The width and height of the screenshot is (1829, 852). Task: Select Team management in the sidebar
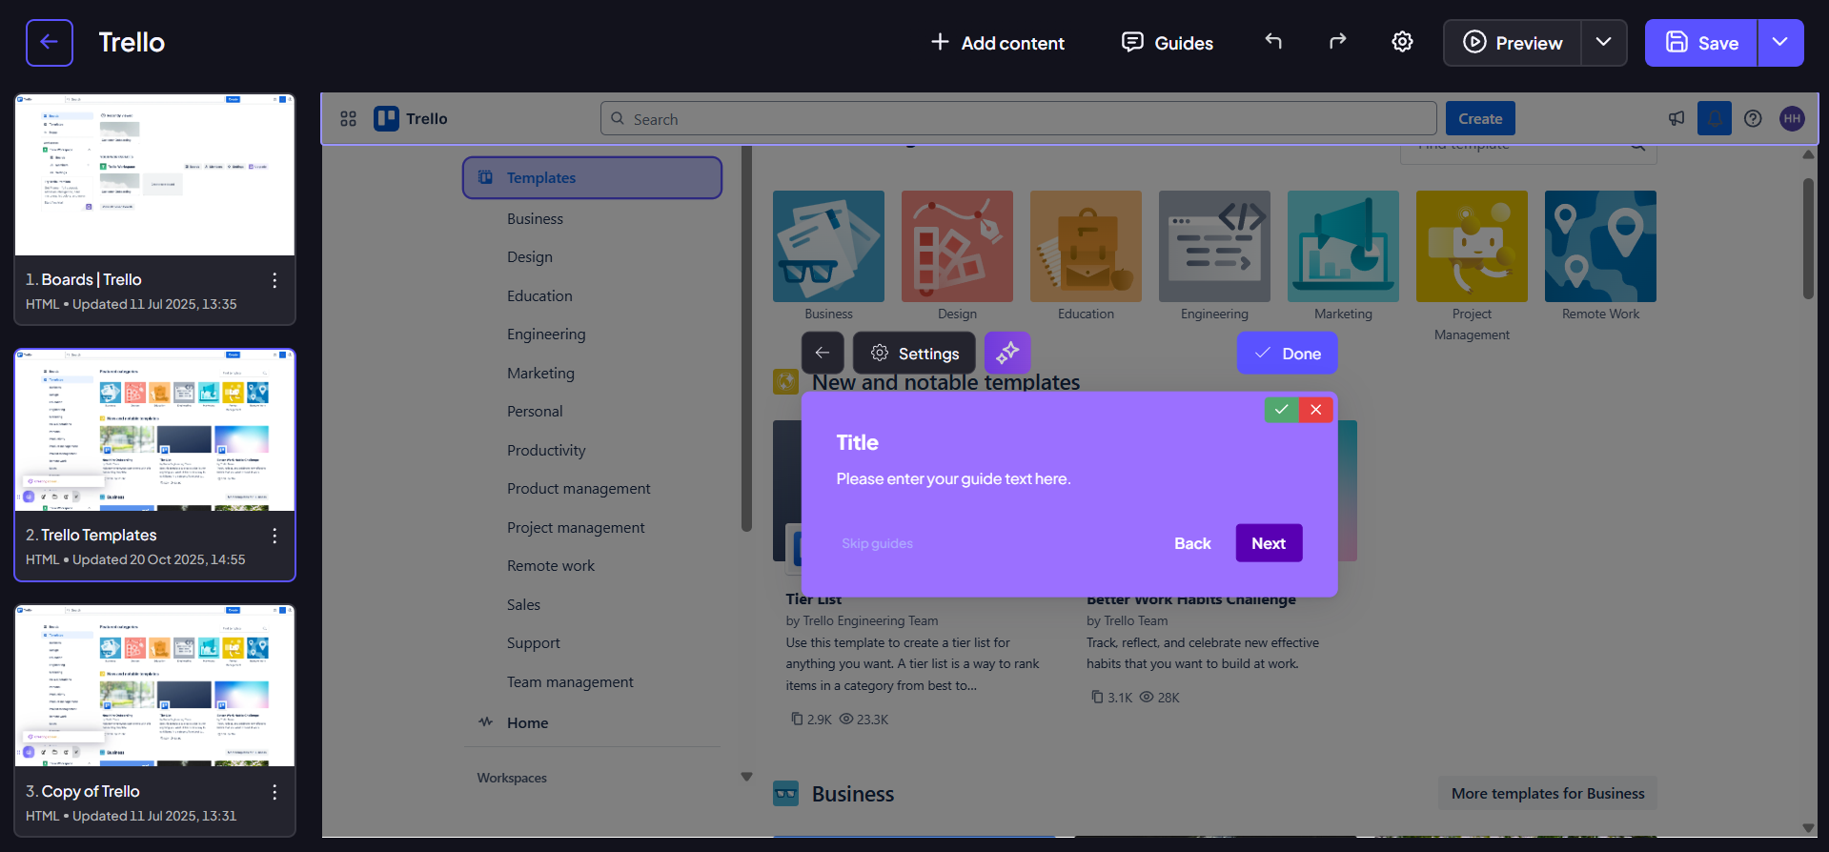pyautogui.click(x=570, y=682)
